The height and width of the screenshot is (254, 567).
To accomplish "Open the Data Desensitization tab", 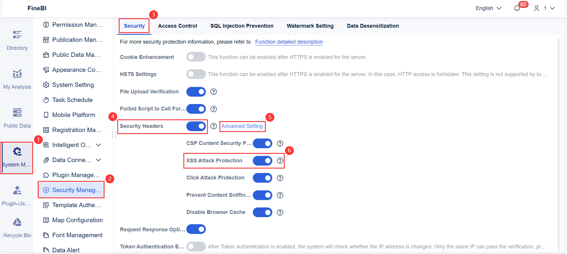I will [x=373, y=26].
